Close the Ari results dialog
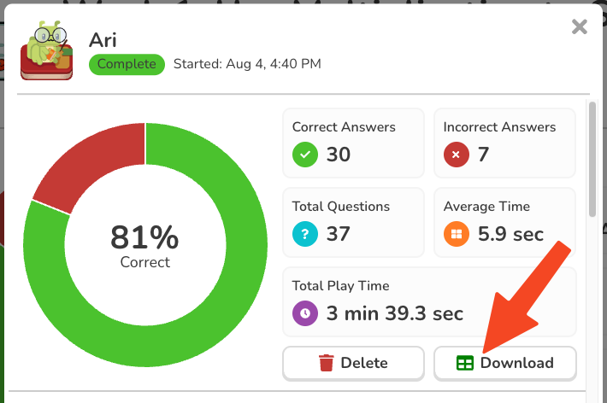607x403 pixels. [x=580, y=27]
